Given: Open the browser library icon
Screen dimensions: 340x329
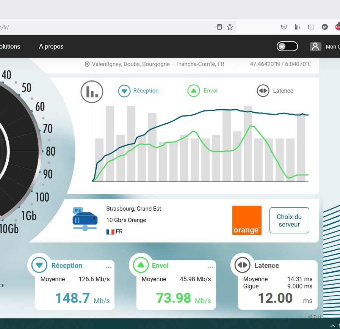Looking at the screenshot, I should coord(298,27).
